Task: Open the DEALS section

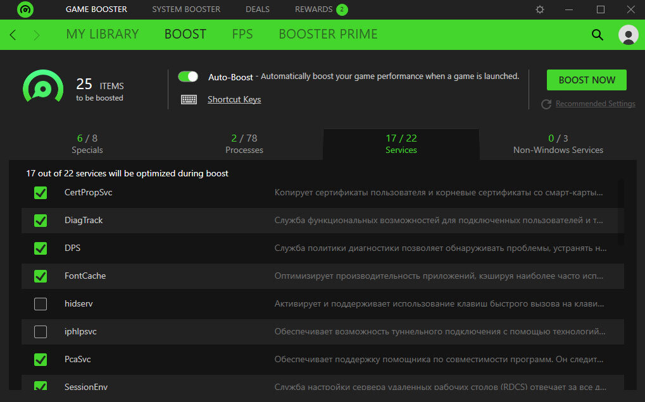Action: (x=258, y=9)
